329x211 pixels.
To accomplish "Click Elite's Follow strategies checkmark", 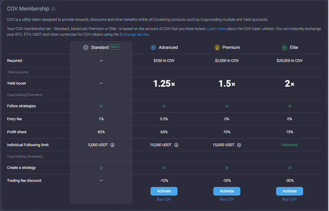I will [290, 106].
